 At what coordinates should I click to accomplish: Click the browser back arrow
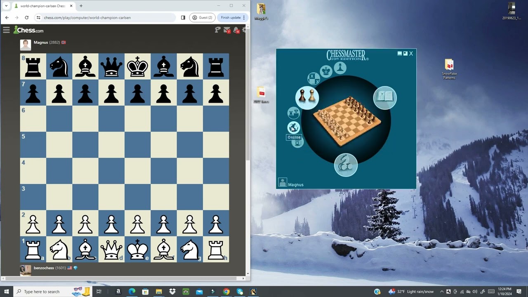[7, 18]
